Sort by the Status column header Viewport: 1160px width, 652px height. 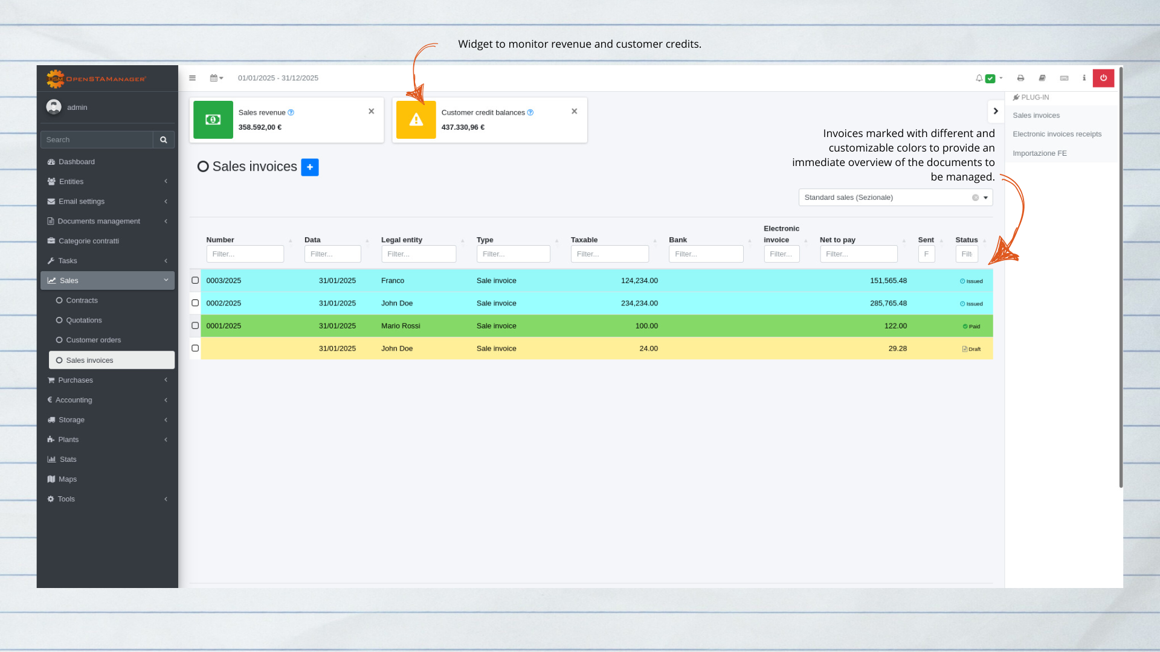pyautogui.click(x=966, y=240)
